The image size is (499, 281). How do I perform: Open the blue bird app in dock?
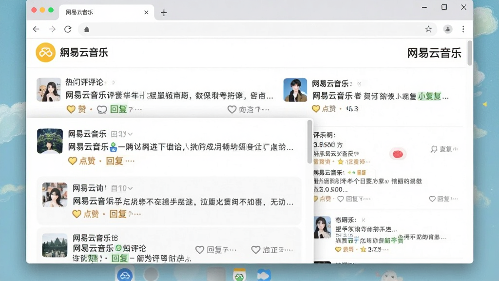click(x=264, y=275)
